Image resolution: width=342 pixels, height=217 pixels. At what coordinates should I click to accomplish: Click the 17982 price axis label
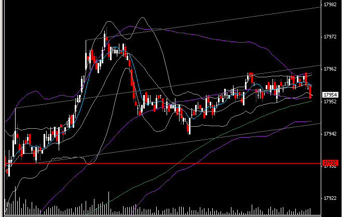point(330,5)
